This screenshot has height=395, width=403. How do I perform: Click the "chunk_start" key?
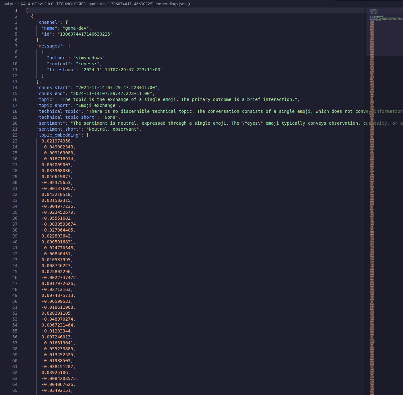click(53, 87)
